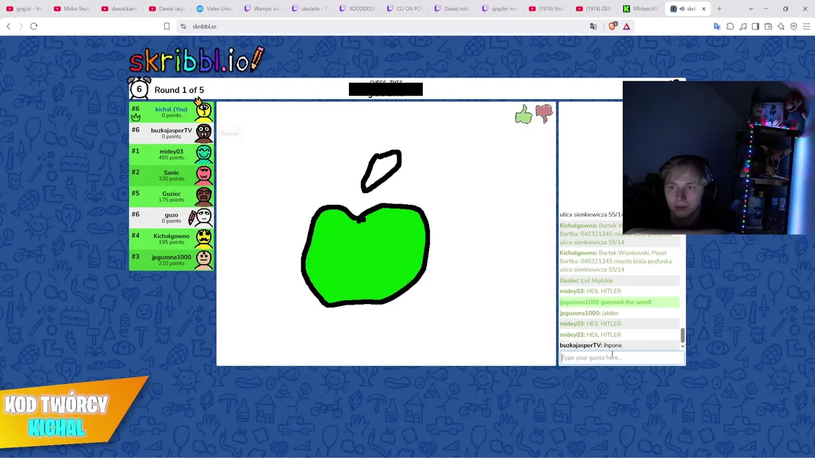The width and height of the screenshot is (815, 458).
Task: Select player name jpguzona1000 in the scoreboard
Action: pos(171,257)
